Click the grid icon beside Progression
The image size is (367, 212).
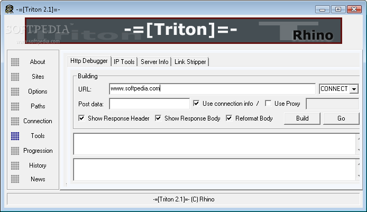[15, 151]
